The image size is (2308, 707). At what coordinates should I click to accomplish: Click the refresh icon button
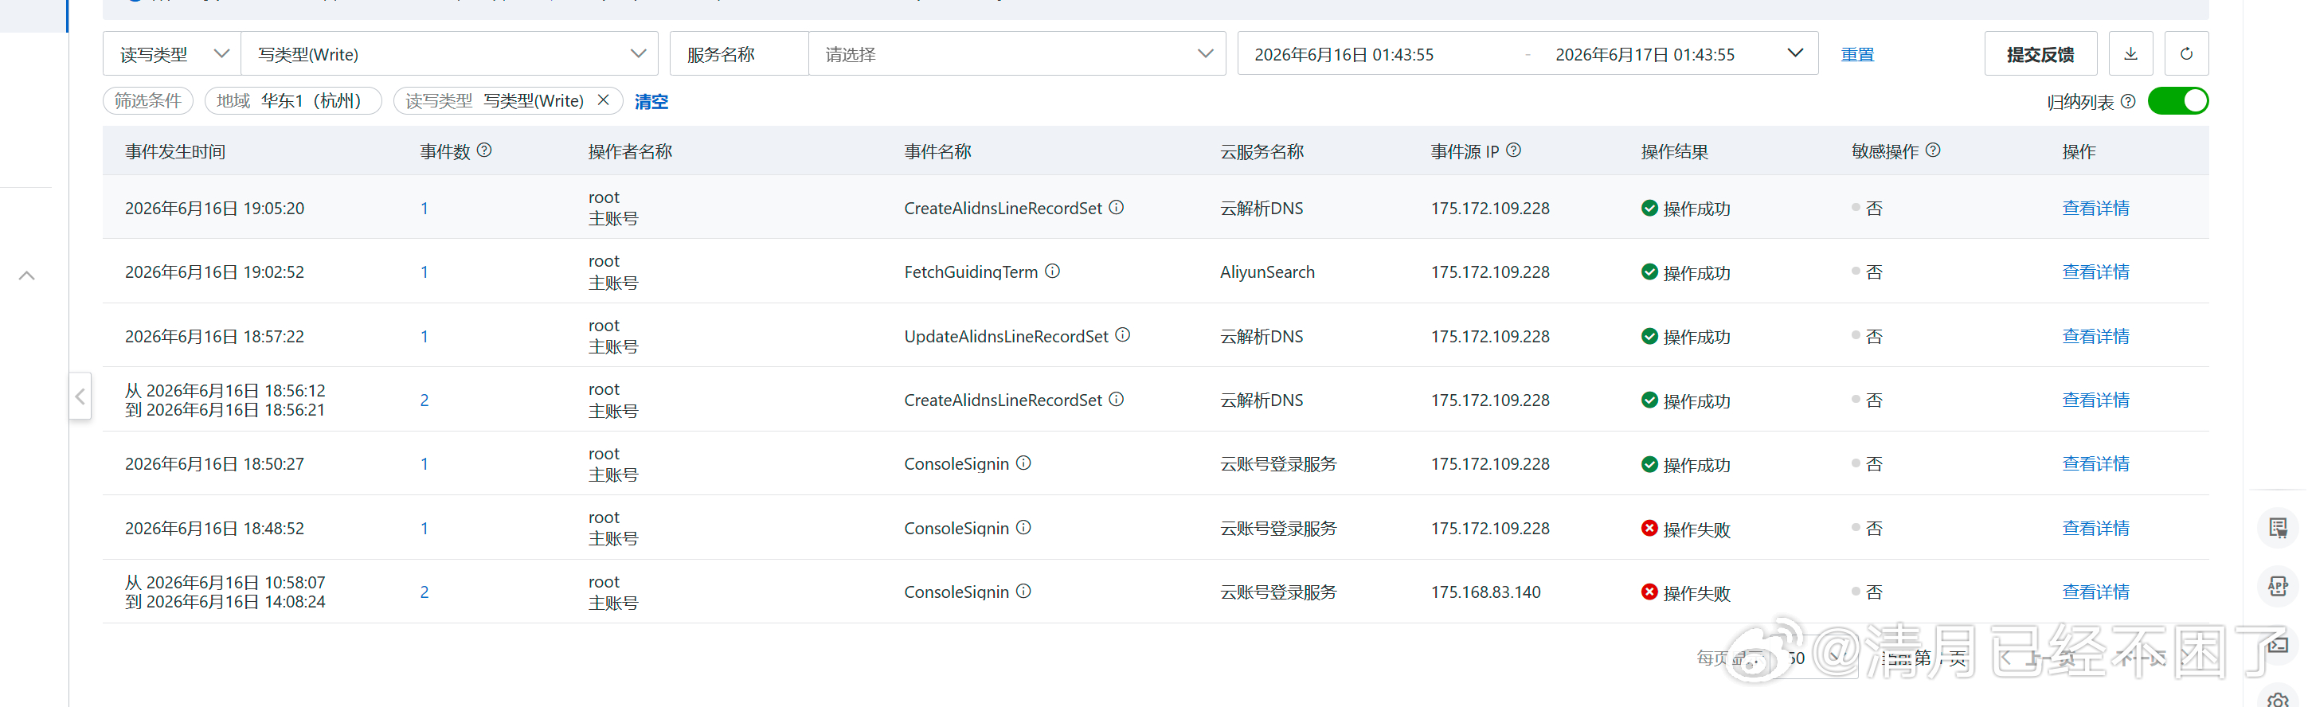2186,54
